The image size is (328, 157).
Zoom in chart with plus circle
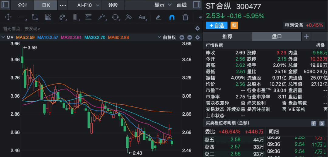(182, 37)
